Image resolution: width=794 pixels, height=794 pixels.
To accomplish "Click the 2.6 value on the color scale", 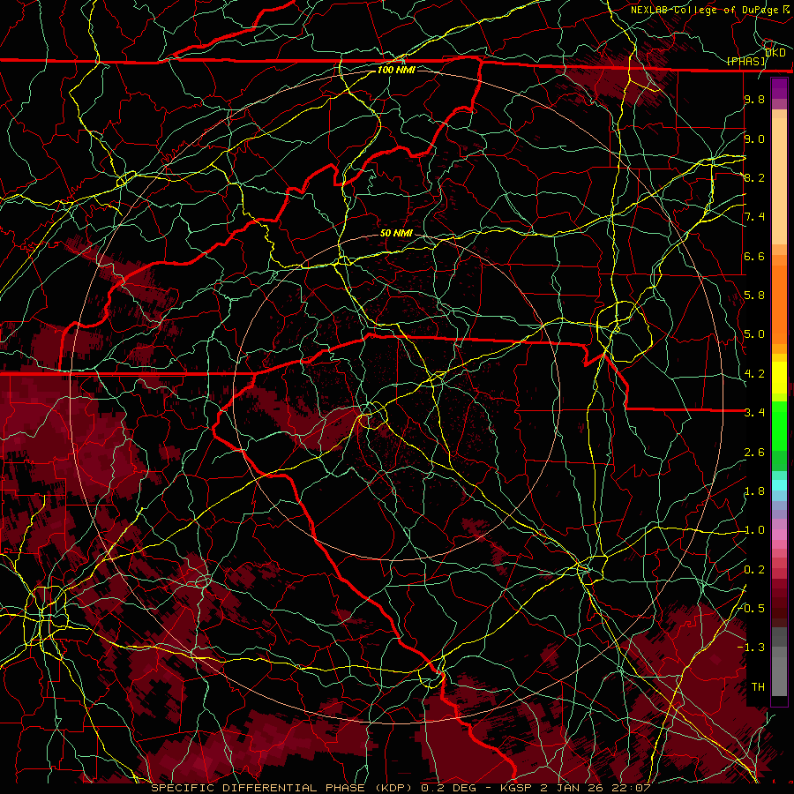I will 754,453.
